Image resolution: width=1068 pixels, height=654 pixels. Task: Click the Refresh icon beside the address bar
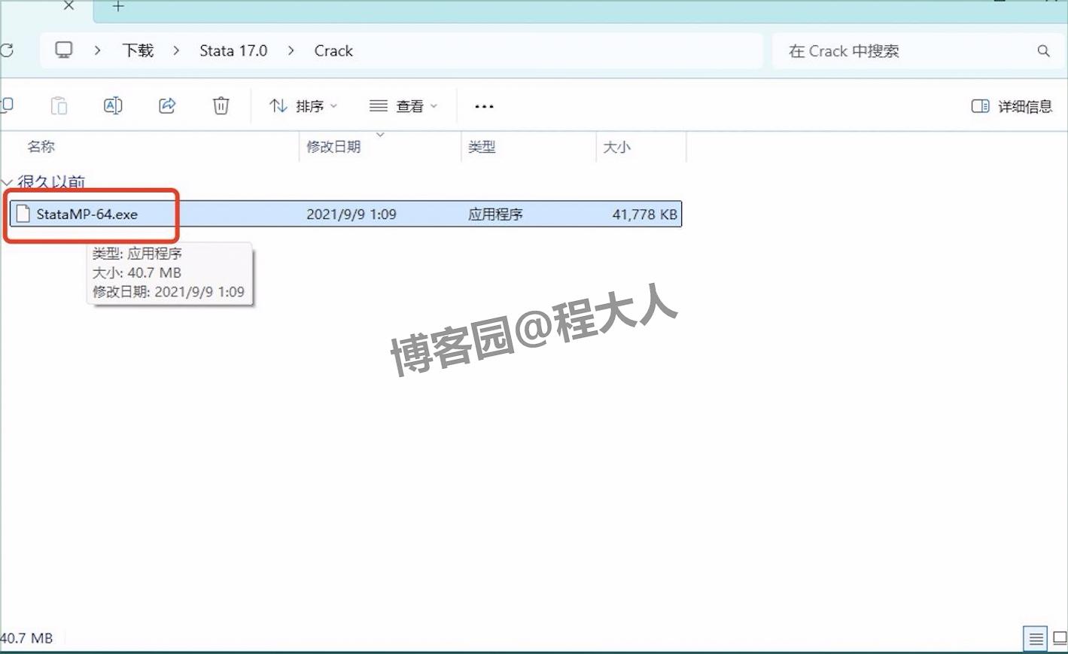click(x=8, y=50)
